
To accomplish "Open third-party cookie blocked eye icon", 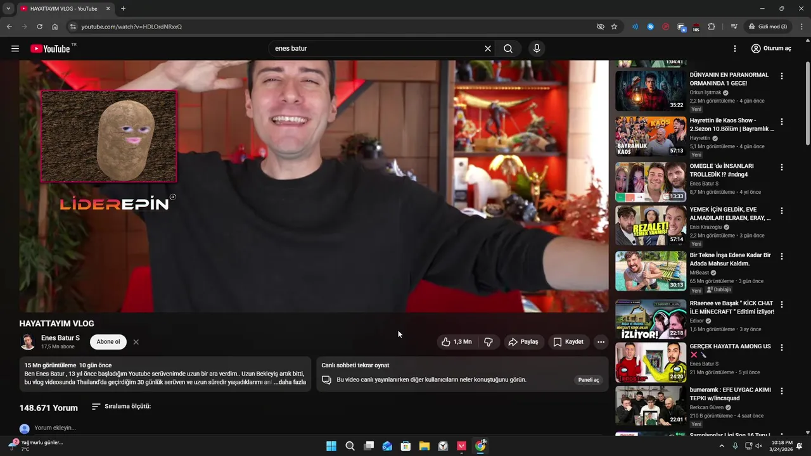I will pos(600,27).
